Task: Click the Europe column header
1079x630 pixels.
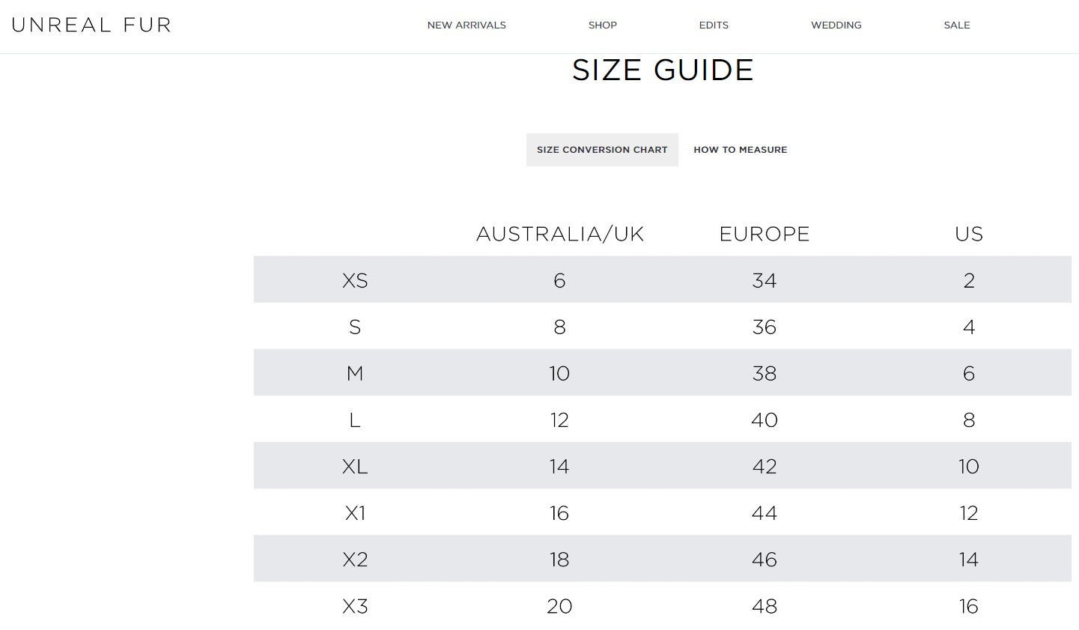Action: [x=764, y=234]
